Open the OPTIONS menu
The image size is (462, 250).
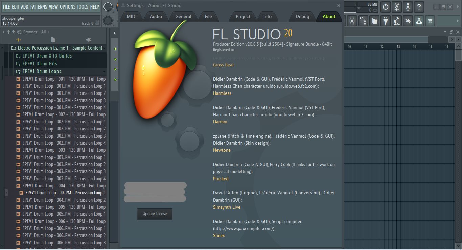pos(67,6)
